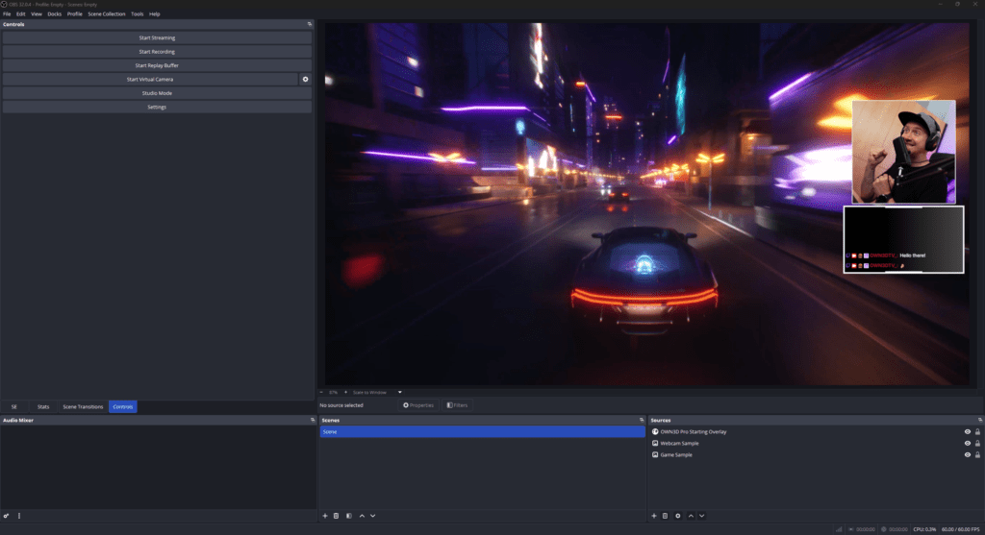The width and height of the screenshot is (985, 535).
Task: Open source properties gear in Sources toolbar
Action: pos(678,516)
